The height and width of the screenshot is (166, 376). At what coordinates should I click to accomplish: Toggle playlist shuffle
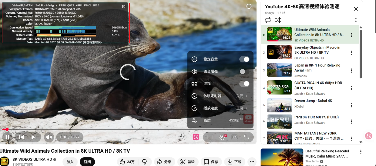(278, 20)
